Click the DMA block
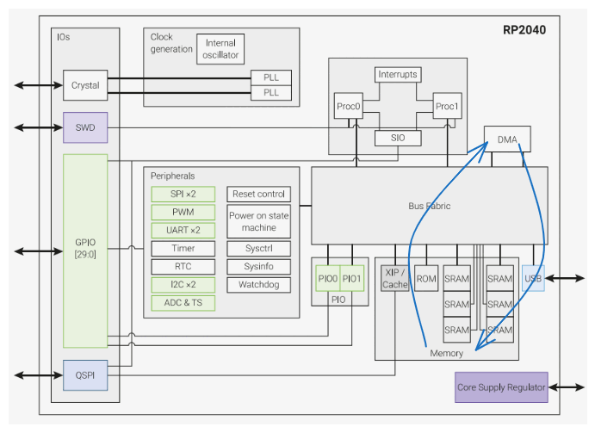Viewport: 595px width, 433px height. [x=507, y=139]
